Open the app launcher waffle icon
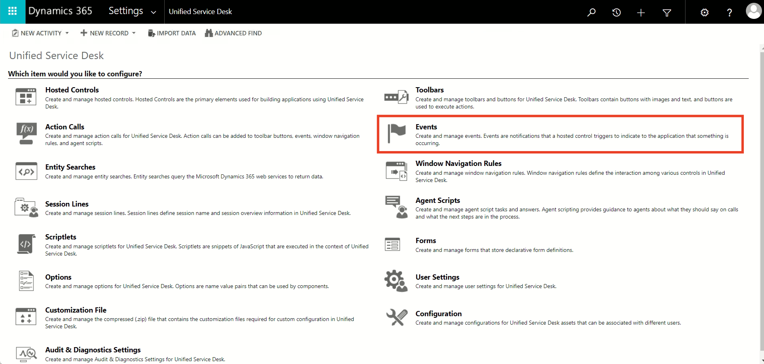 coord(12,12)
